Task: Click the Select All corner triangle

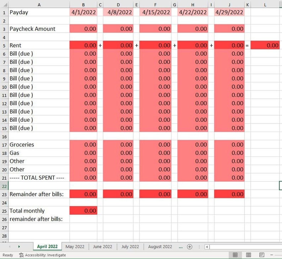Action: [x=5, y=5]
